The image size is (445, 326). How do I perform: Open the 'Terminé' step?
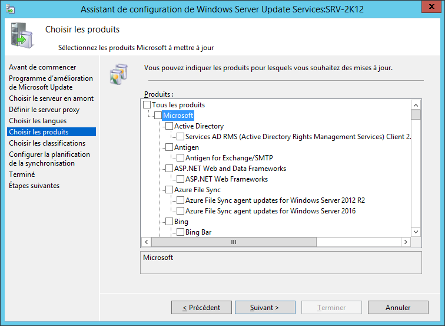22,174
